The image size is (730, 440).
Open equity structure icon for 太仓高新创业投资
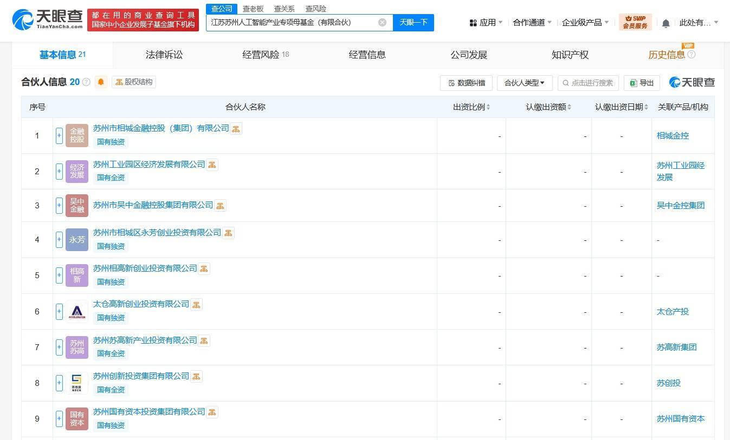(x=196, y=304)
